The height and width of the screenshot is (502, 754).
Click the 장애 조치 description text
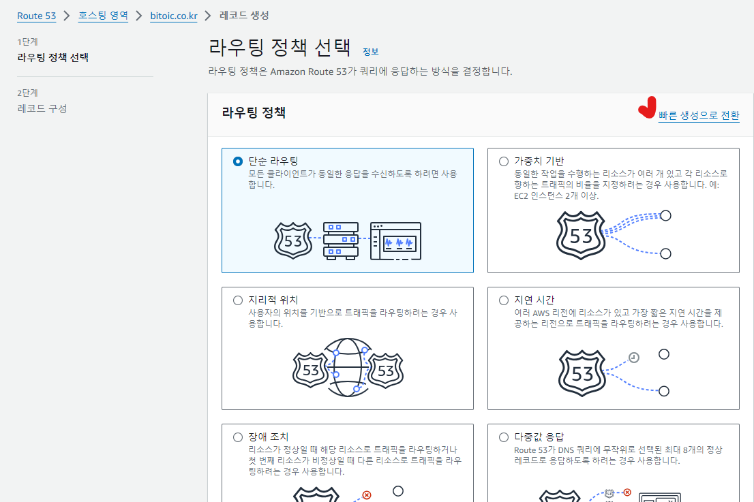coord(355,460)
